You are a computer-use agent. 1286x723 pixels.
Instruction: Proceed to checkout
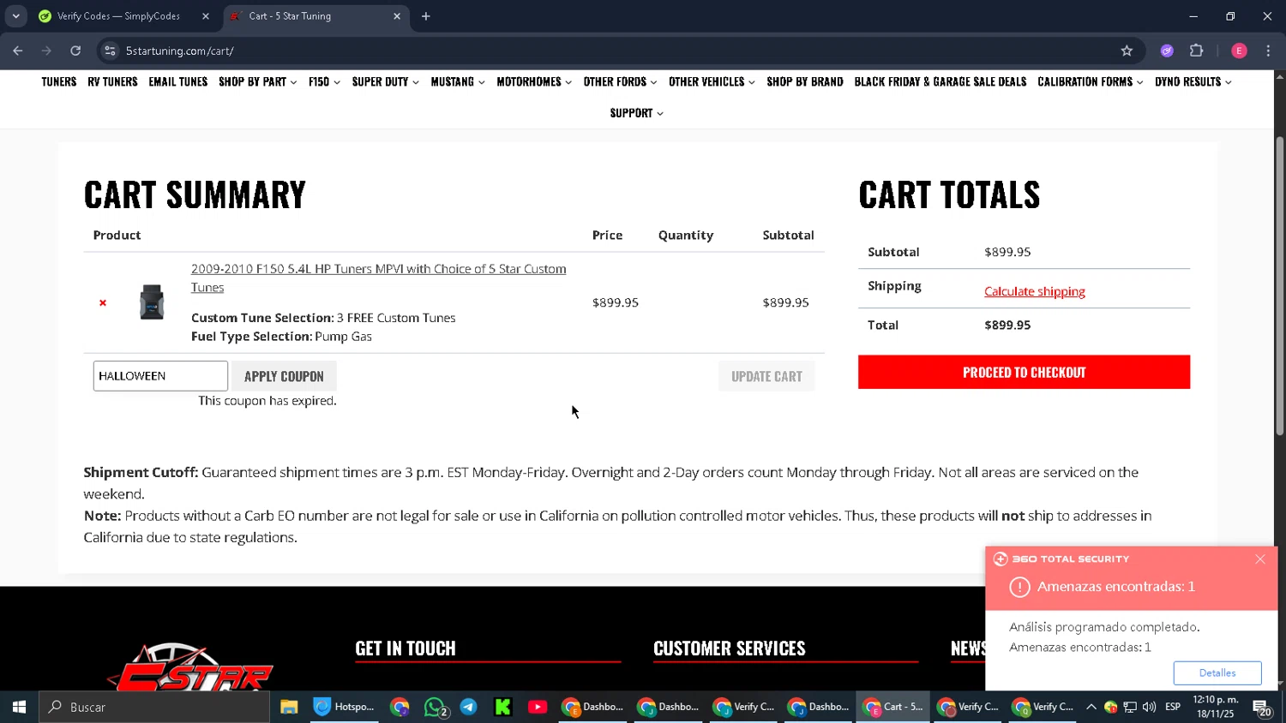(1024, 372)
